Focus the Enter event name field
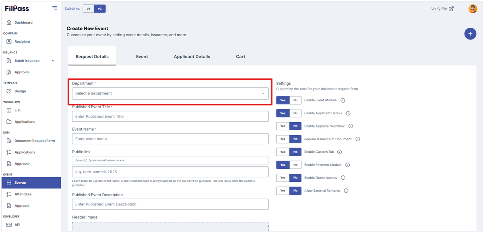This screenshot has height=232, width=483. pyautogui.click(x=170, y=139)
